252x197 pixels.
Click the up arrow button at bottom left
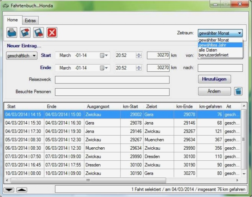click(x=22, y=190)
